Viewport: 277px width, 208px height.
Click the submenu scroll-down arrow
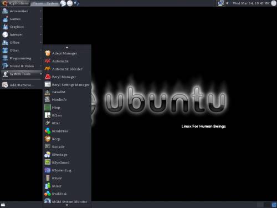[67, 205]
